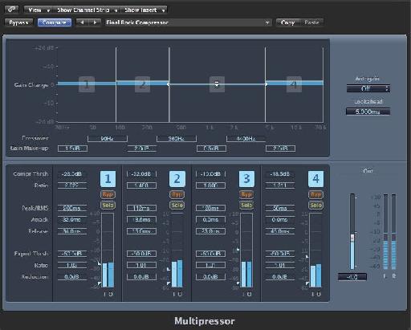Click the 90Hz crossover field
The height and width of the screenshot is (330, 411).
[108, 138]
